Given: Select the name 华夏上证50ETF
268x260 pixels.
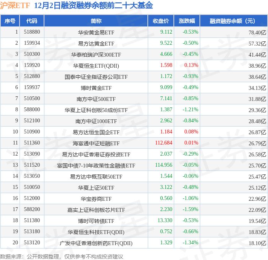Looking at the screenshot, I should tap(96, 188).
